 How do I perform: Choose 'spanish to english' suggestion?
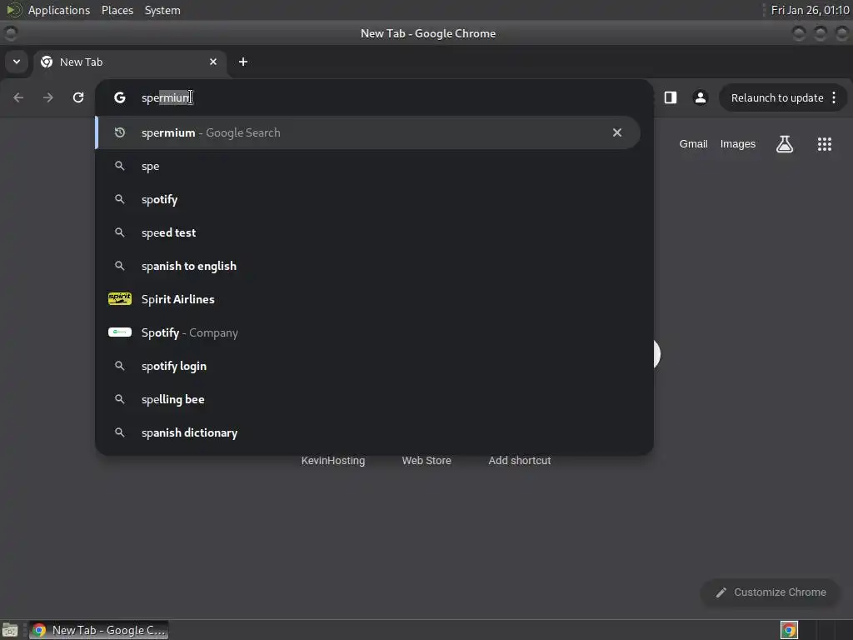pos(367,266)
